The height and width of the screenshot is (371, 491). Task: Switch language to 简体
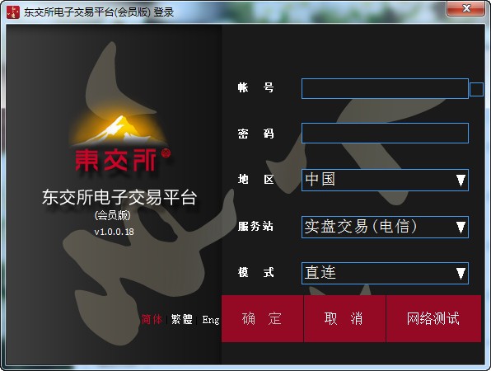click(x=152, y=319)
